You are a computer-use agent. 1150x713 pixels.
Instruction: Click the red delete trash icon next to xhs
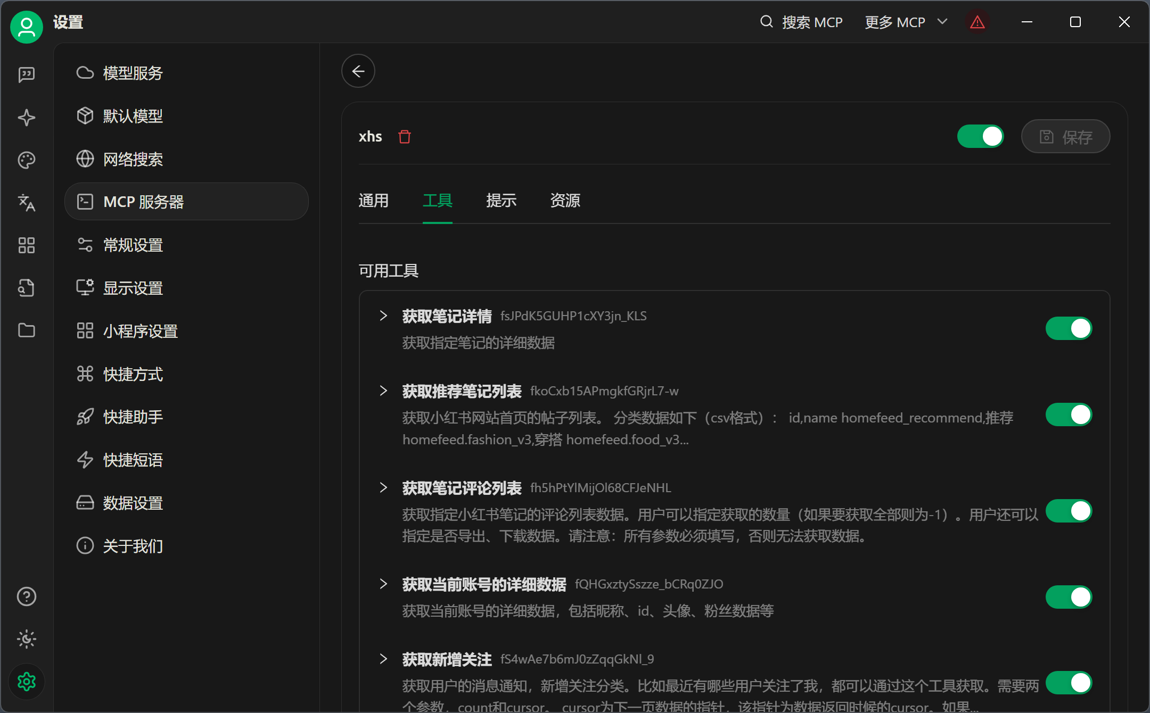click(405, 137)
